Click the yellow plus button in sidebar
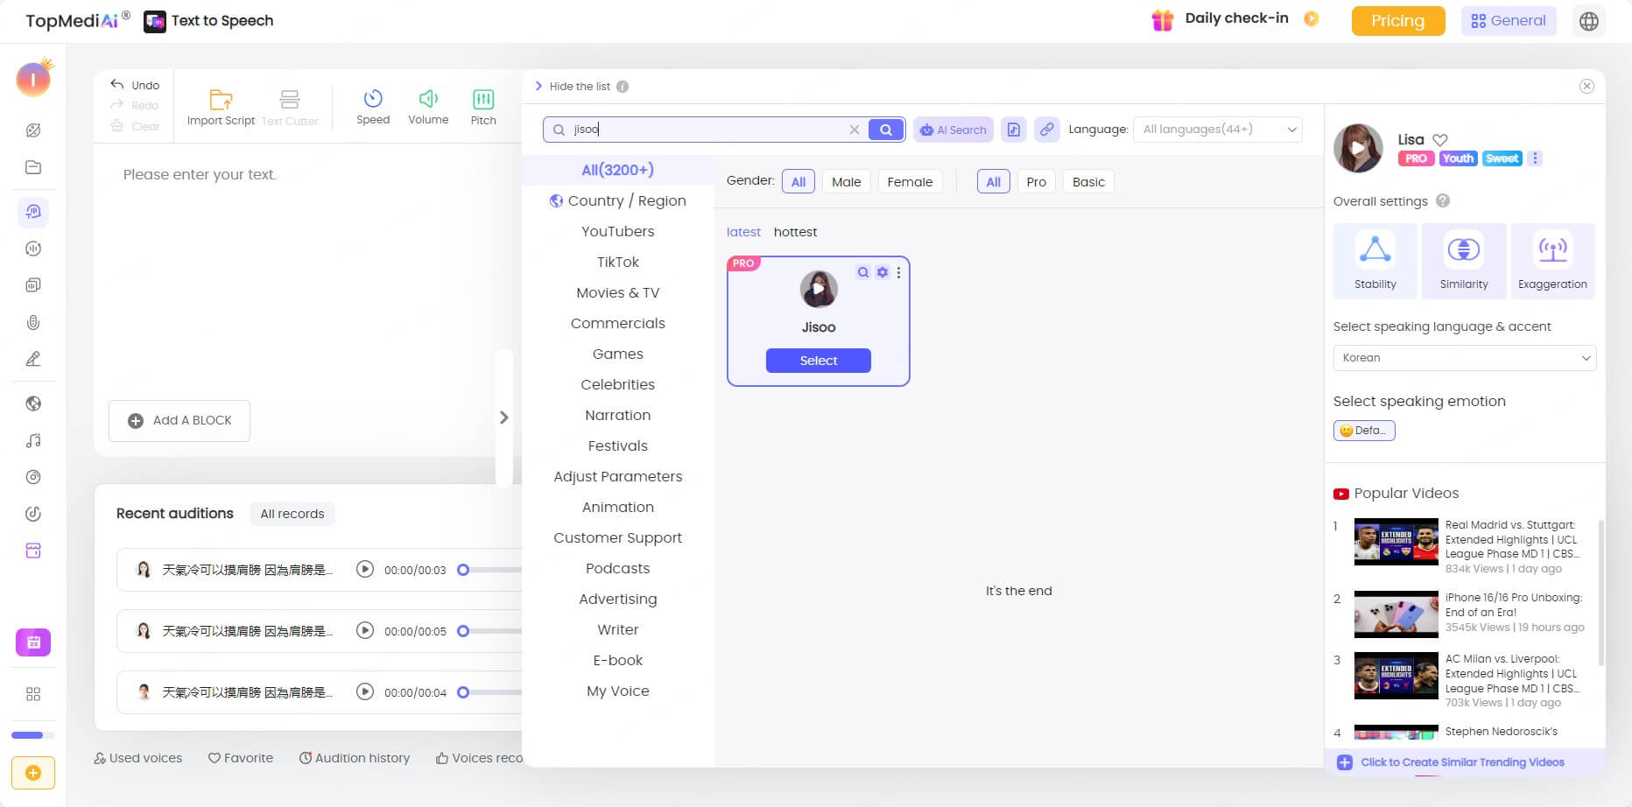The width and height of the screenshot is (1632, 807). [33, 773]
